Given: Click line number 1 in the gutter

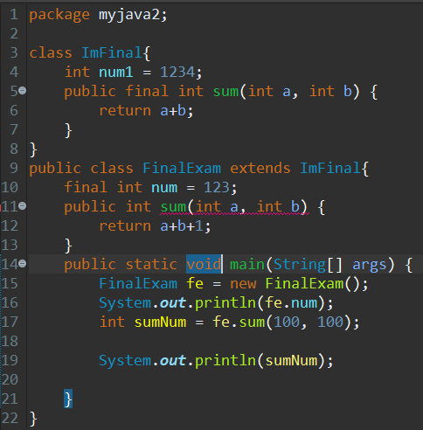Looking at the screenshot, I should [14, 15].
